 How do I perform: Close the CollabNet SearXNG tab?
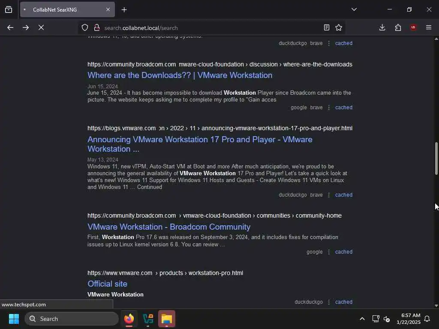[108, 9]
